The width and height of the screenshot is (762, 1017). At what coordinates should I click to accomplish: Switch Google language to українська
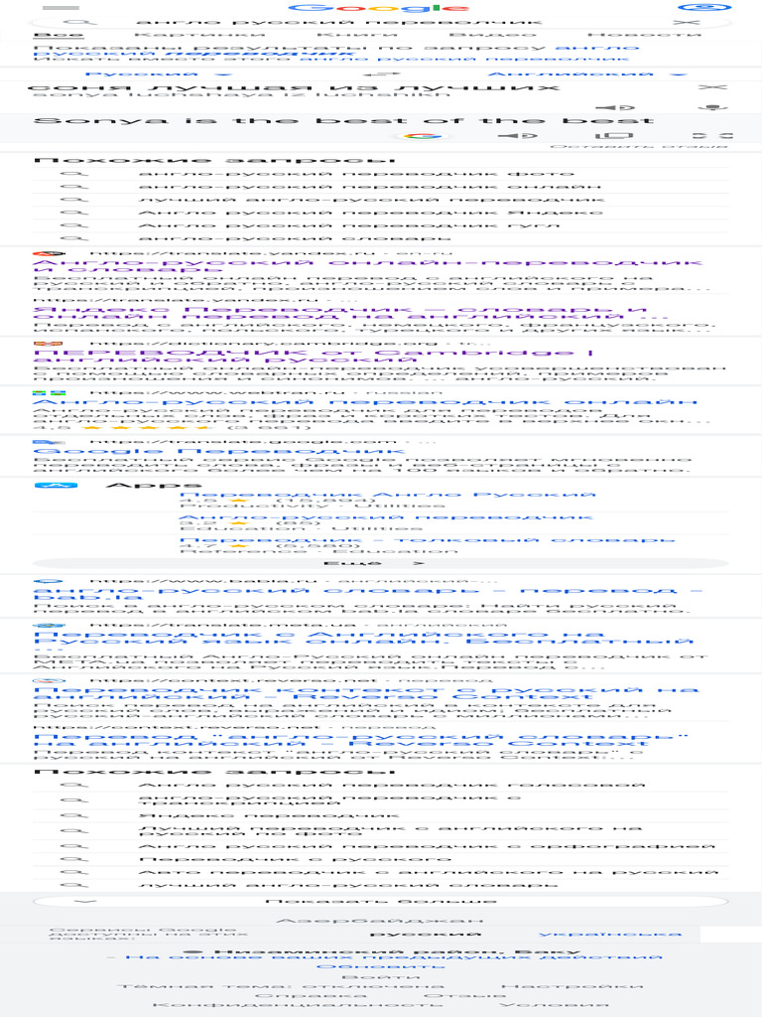(610, 934)
